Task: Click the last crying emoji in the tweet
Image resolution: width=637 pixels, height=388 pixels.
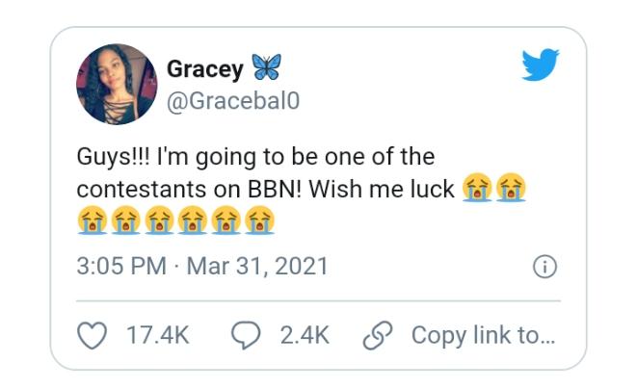Action: [x=259, y=222]
